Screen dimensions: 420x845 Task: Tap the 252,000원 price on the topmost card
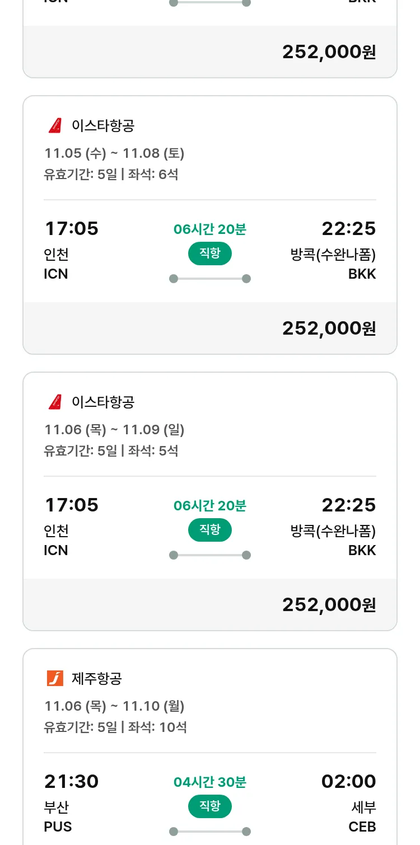pyautogui.click(x=329, y=52)
